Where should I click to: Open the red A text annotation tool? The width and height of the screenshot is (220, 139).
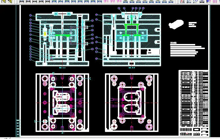pyautogui.click(x=182, y=1)
